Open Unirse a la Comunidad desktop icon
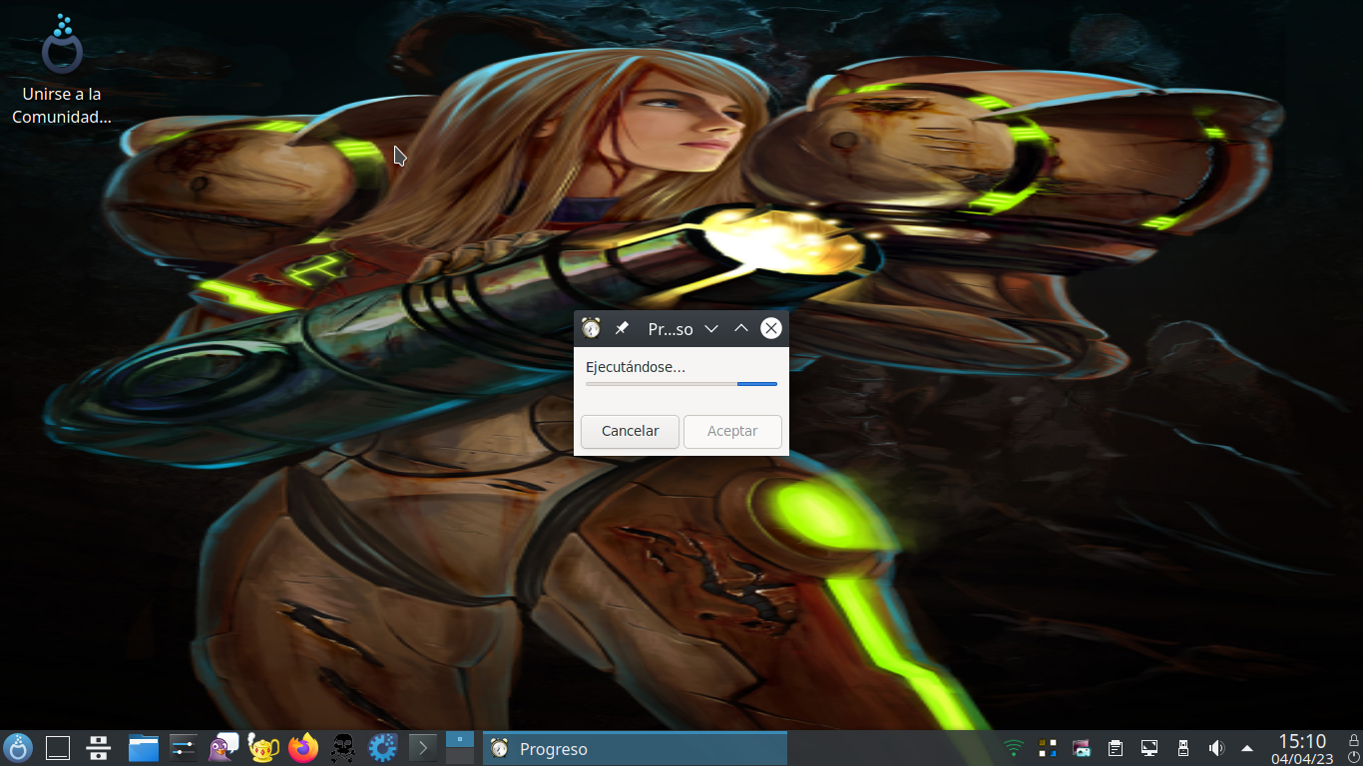Screen dimensions: 1363x766 point(62,70)
